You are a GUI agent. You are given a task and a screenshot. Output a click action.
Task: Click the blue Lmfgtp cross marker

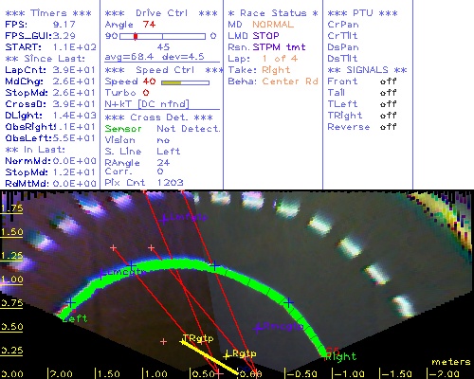pos(164,219)
